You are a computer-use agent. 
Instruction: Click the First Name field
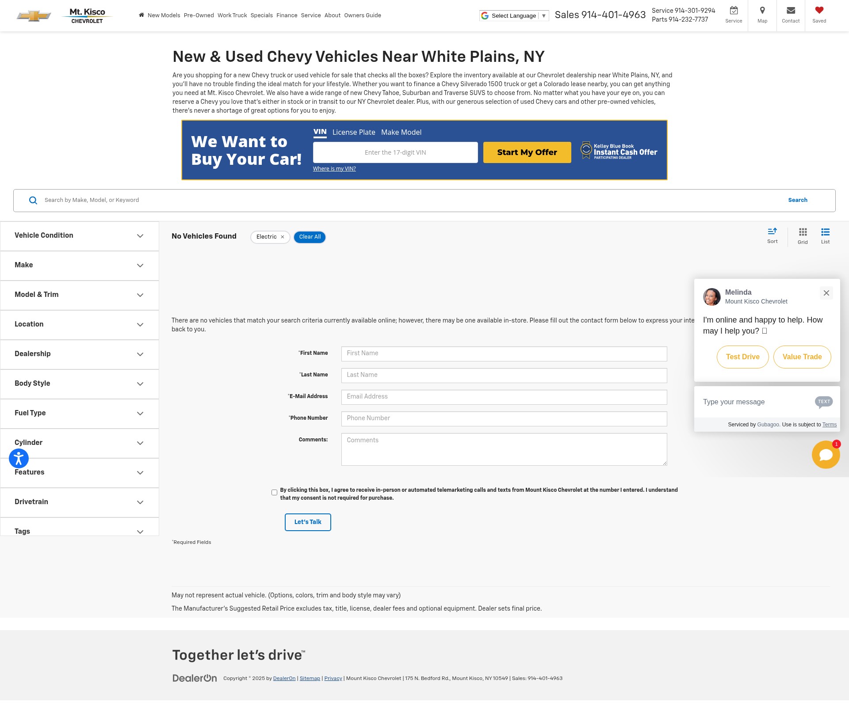[504, 353]
